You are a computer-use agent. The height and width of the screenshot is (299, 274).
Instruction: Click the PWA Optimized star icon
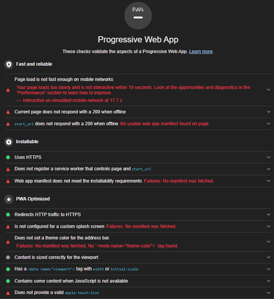tap(9, 199)
